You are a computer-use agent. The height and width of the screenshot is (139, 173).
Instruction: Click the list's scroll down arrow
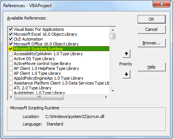pos(113,91)
